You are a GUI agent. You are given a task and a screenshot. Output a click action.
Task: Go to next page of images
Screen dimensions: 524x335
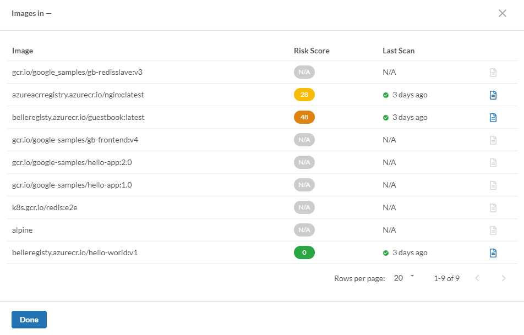click(503, 278)
